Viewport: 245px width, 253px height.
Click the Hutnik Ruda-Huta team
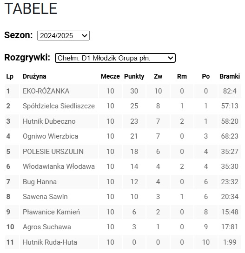(50, 242)
